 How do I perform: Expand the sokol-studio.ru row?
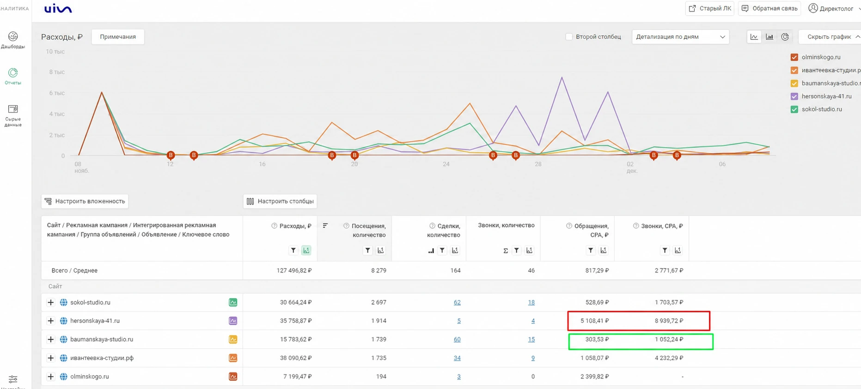[51, 302]
